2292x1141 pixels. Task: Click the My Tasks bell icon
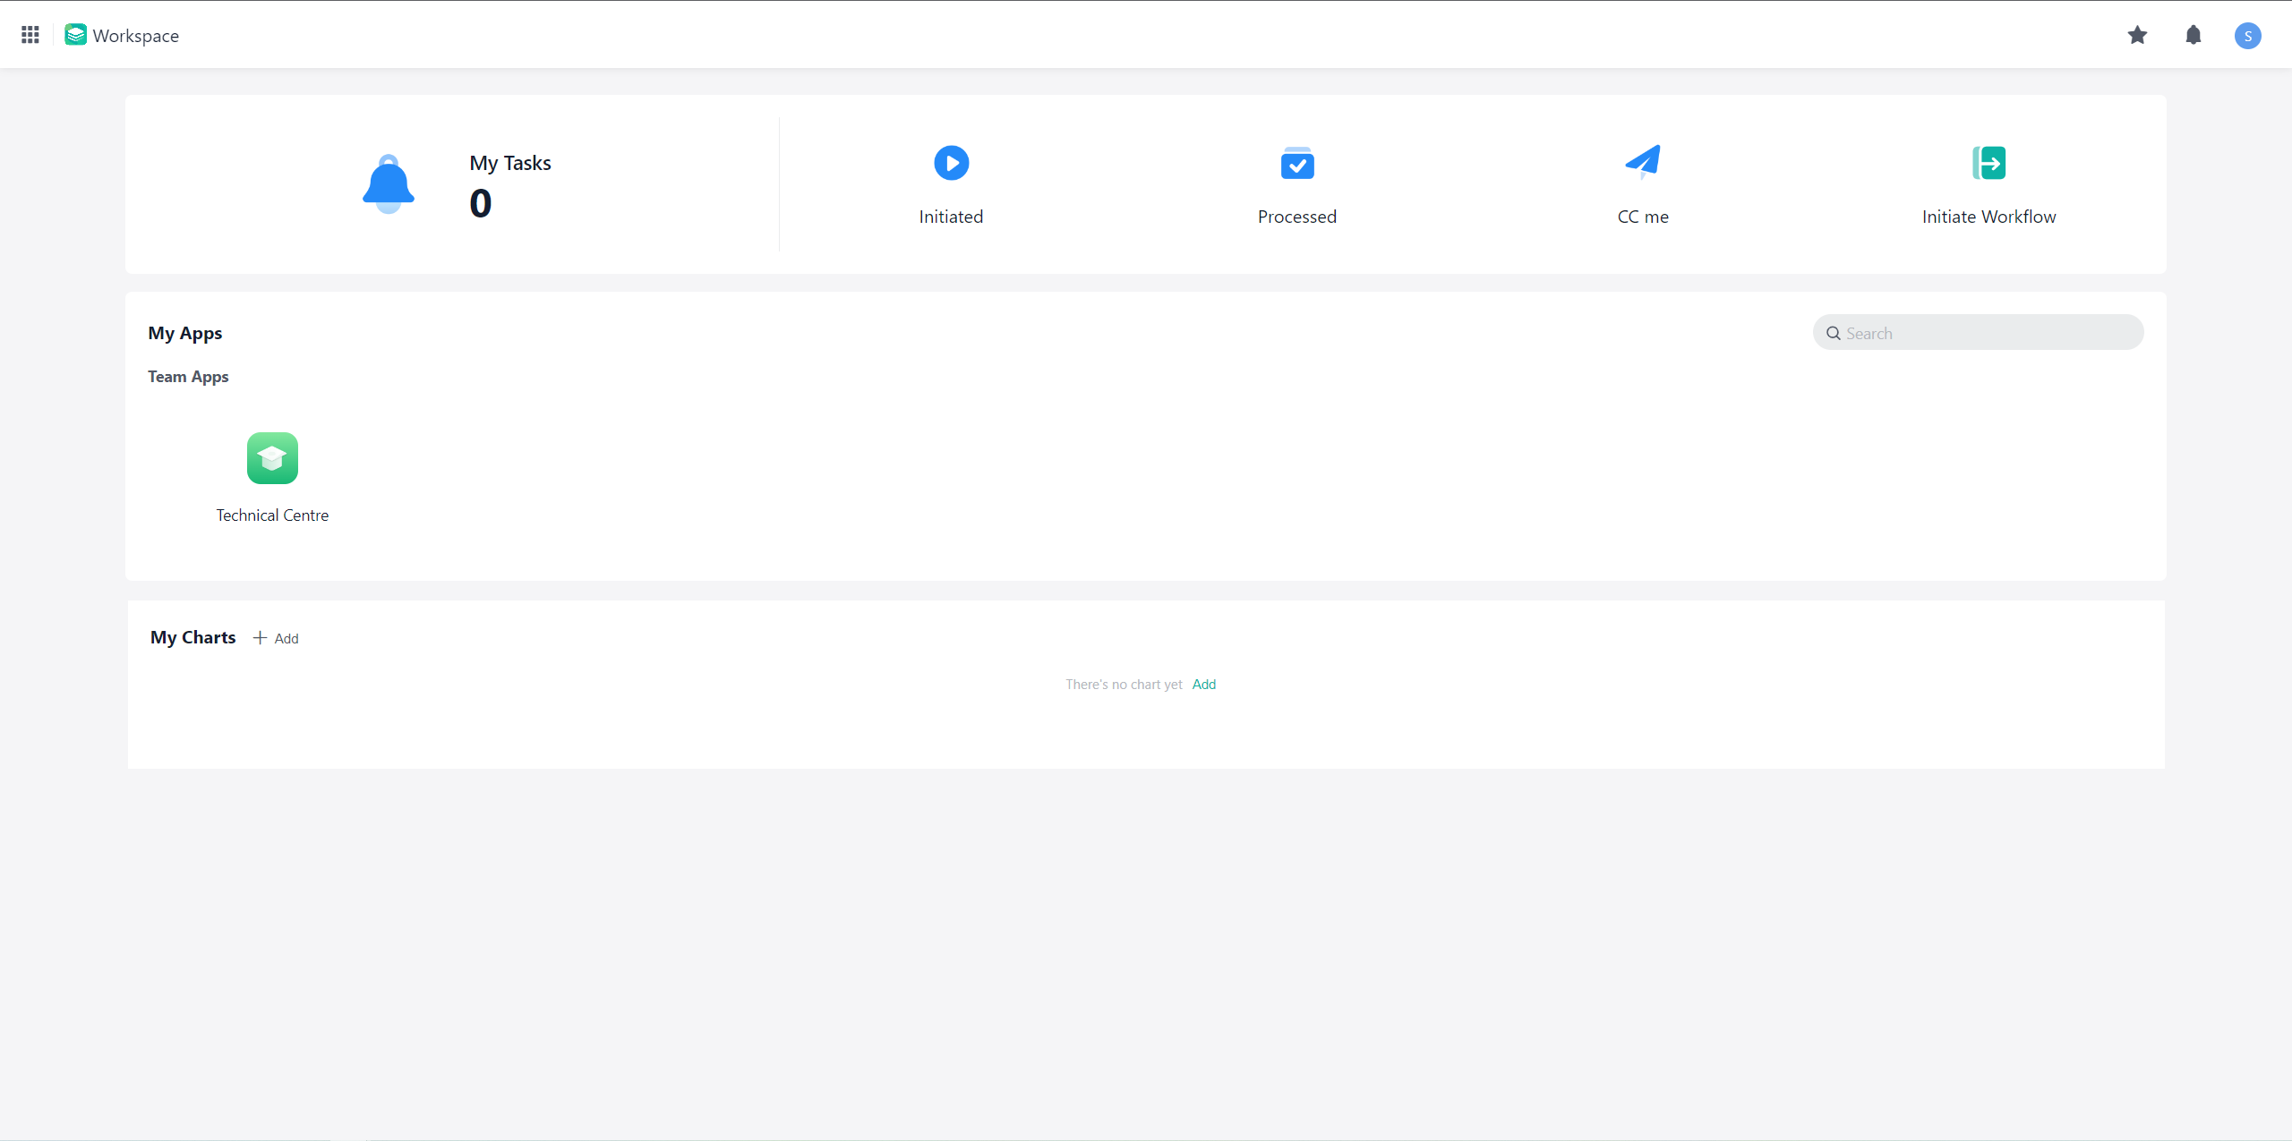388,183
